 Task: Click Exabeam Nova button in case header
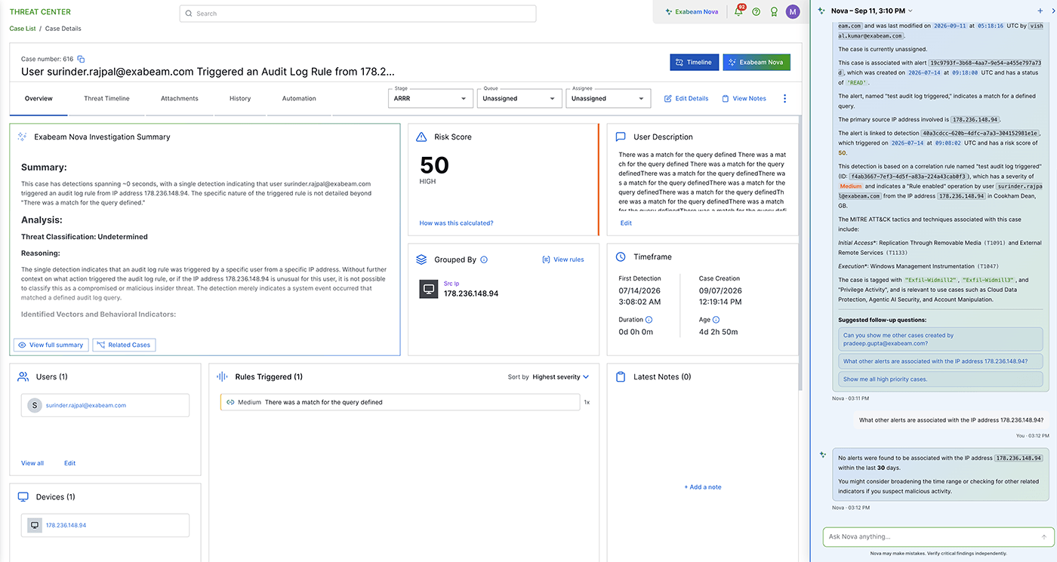point(757,63)
